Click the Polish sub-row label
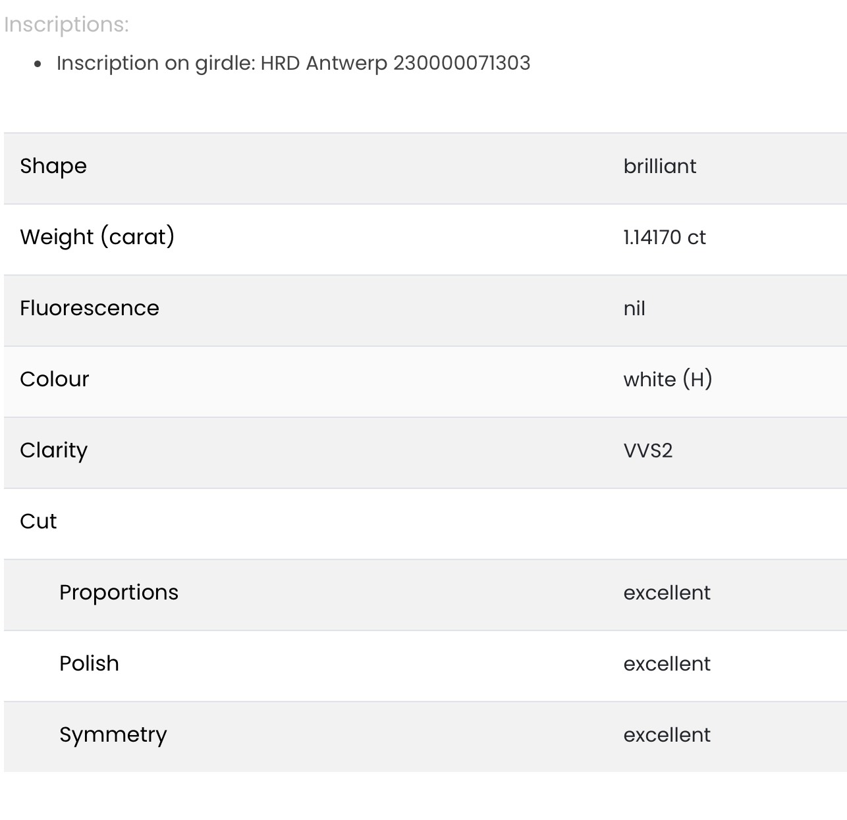 [x=89, y=663]
